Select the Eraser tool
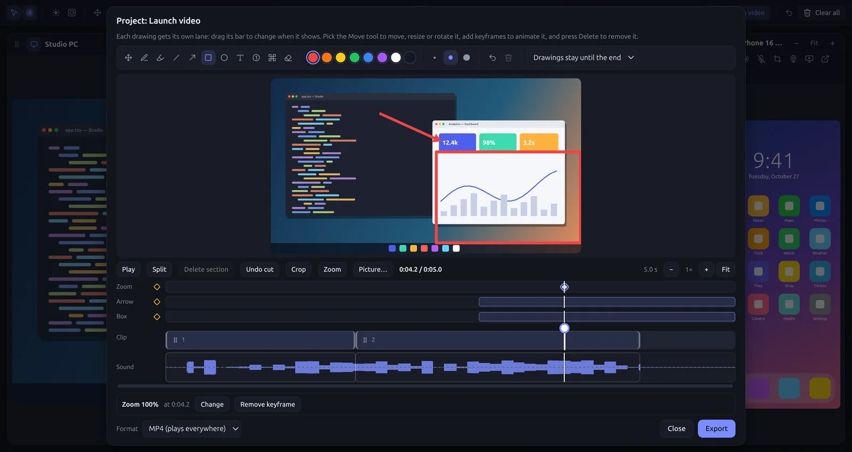The height and width of the screenshot is (452, 852). (288, 58)
